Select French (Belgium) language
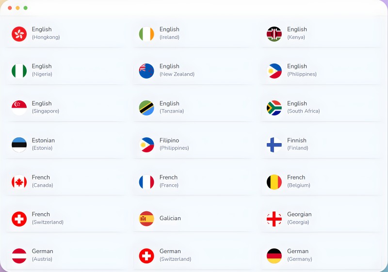The image size is (388, 272). pos(321,182)
